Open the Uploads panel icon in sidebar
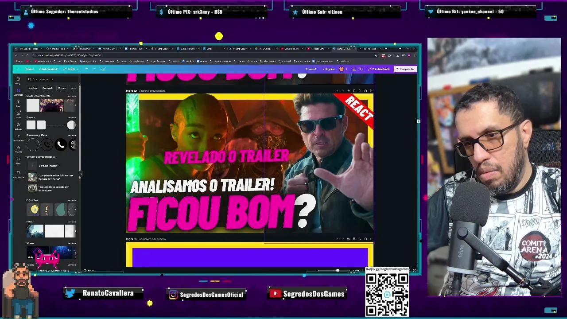 [18, 126]
